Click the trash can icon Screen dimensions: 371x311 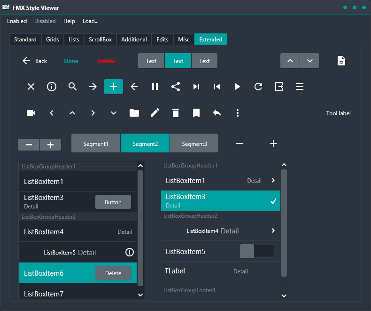point(176,113)
